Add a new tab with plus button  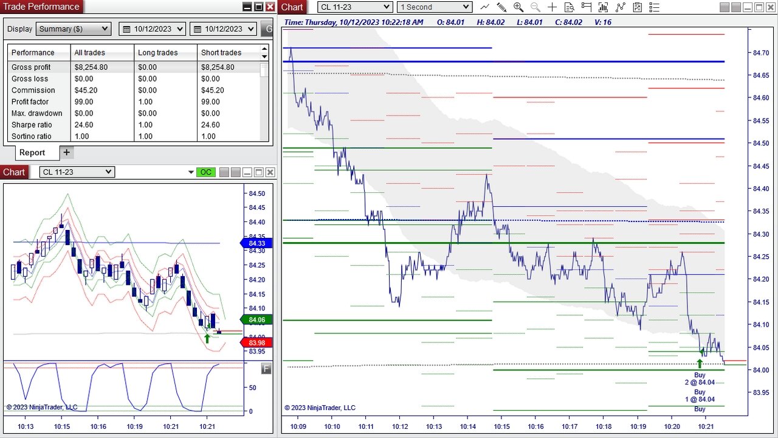click(66, 152)
